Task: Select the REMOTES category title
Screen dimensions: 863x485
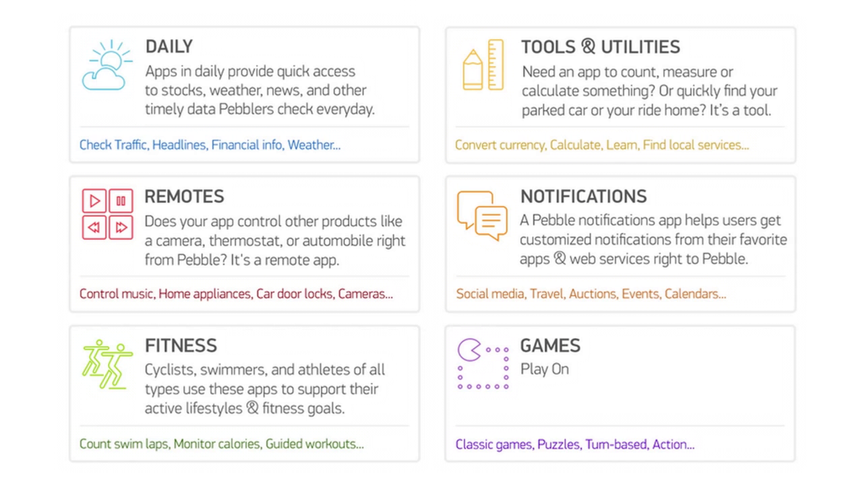Action: (184, 197)
